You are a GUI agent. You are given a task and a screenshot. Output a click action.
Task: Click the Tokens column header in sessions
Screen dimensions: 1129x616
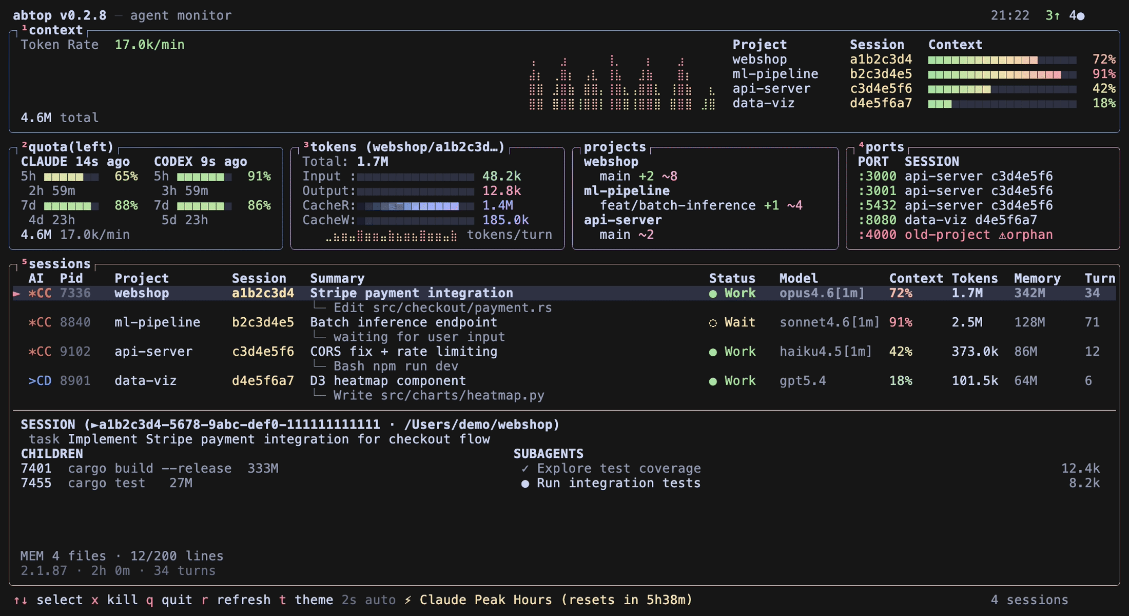(975, 278)
